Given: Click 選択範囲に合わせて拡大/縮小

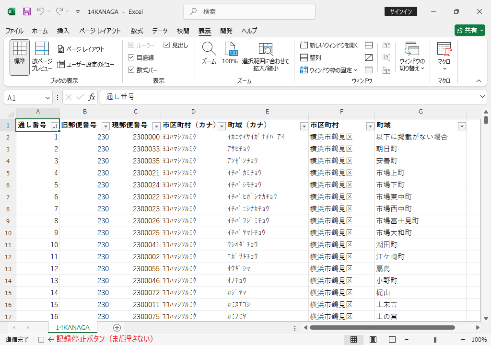Looking at the screenshot, I should [x=266, y=57].
